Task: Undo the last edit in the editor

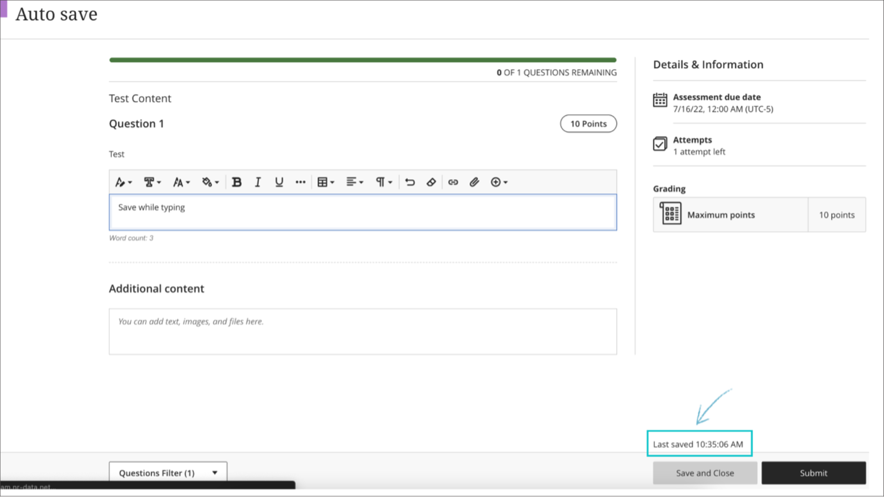Action: pyautogui.click(x=410, y=182)
